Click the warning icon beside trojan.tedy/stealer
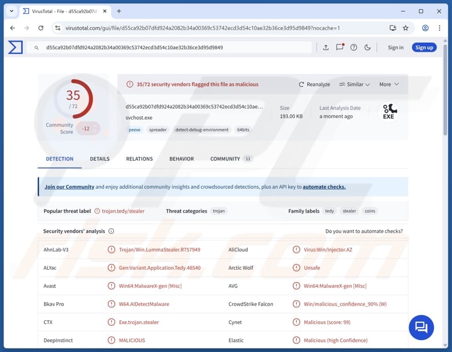This screenshot has height=352, width=452. click(x=97, y=211)
